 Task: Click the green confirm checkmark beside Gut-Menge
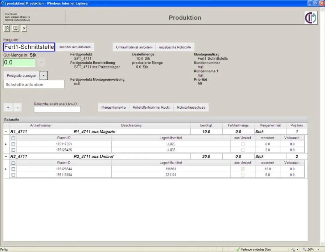coord(42,62)
